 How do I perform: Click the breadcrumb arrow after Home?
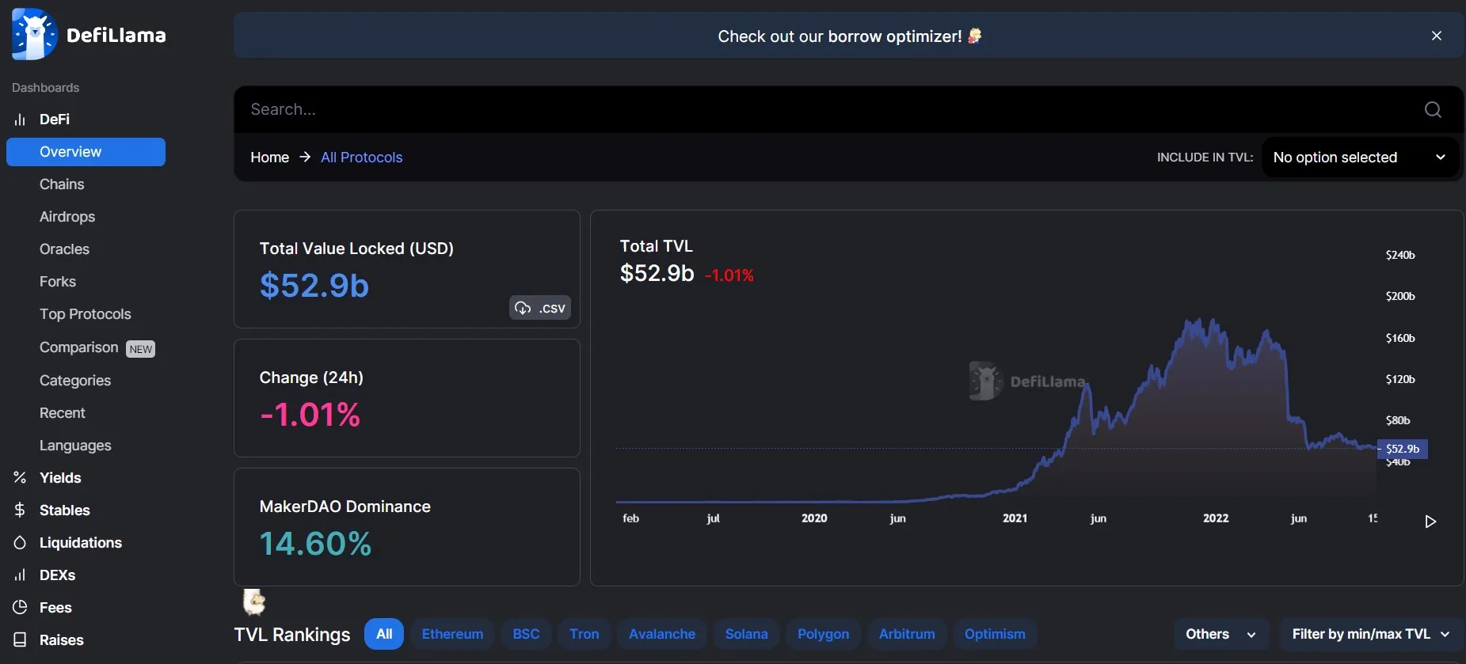305,157
